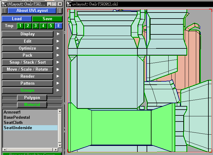
Task: Expand the Optimize arrow
Action: (58, 48)
